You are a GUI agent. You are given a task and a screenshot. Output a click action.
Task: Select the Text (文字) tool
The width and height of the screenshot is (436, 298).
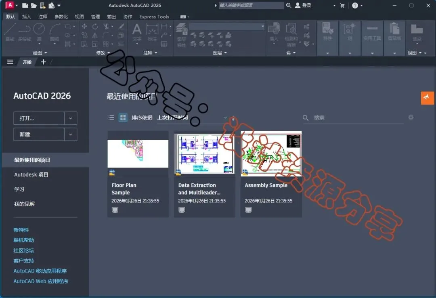point(136,32)
